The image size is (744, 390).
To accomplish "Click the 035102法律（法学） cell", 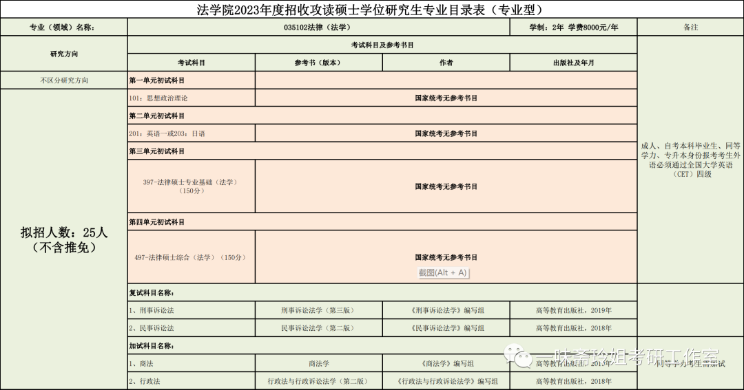I will (319, 28).
